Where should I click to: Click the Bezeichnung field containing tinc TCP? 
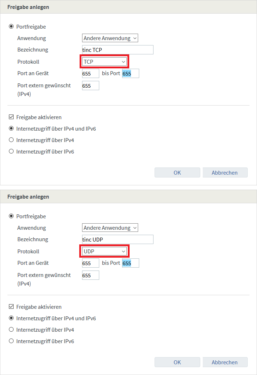117,50
